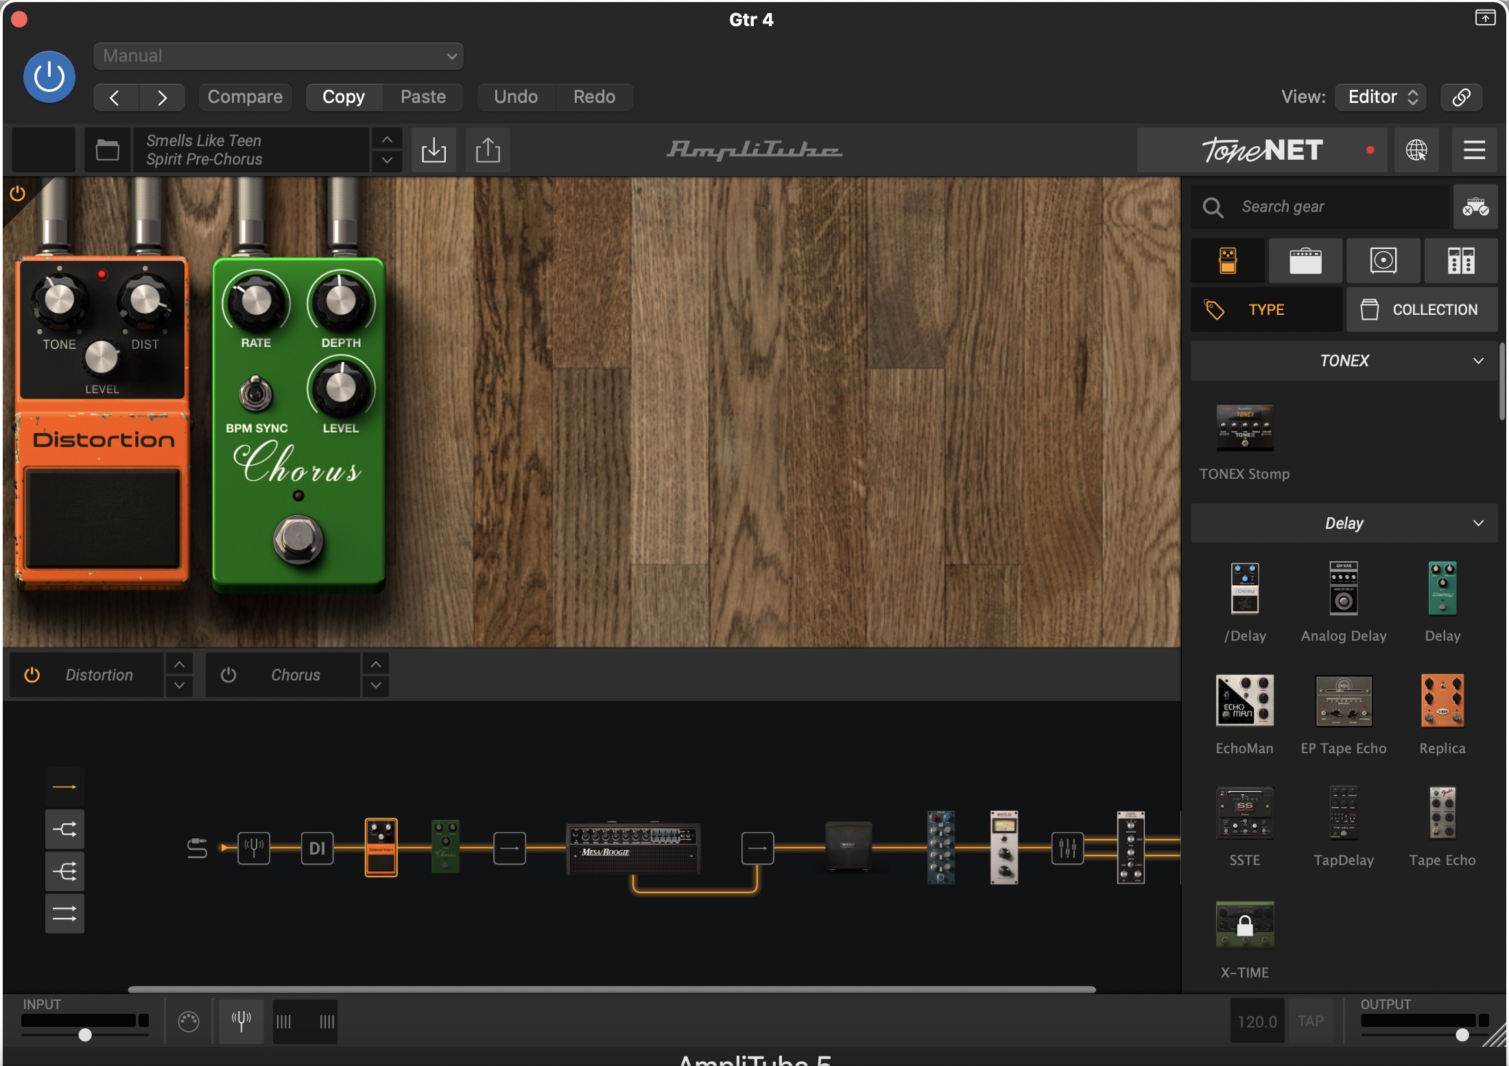
Task: Switch to COLLECTION sorting tab
Action: pyautogui.click(x=1422, y=309)
